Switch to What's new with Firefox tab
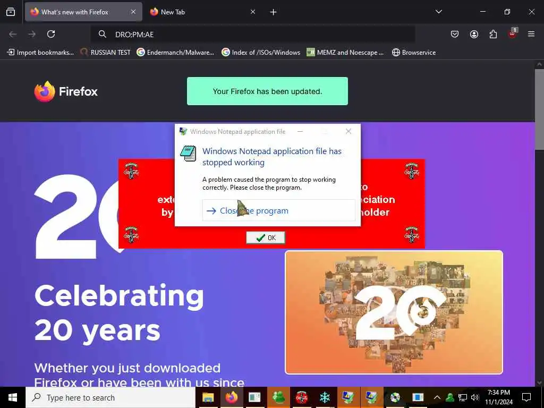Image resolution: width=544 pixels, height=408 pixels. [x=83, y=12]
